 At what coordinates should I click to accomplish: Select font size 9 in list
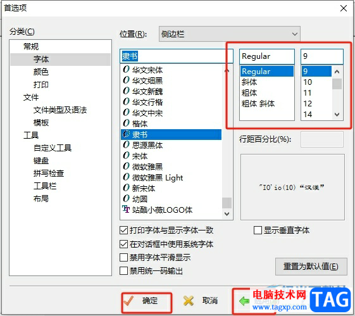pos(316,72)
